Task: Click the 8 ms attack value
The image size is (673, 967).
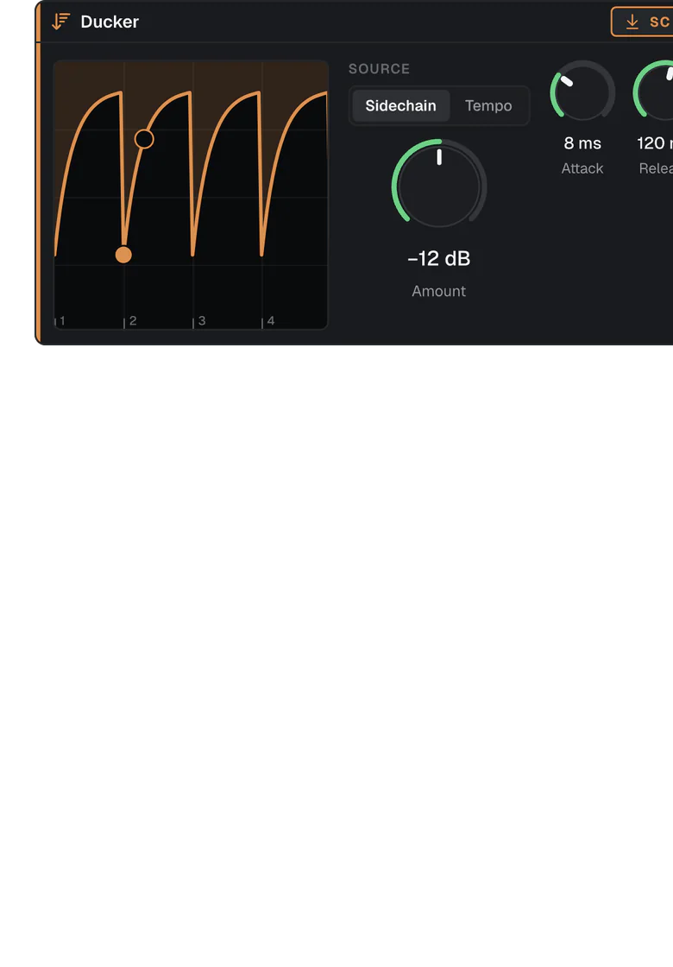Action: click(x=582, y=143)
